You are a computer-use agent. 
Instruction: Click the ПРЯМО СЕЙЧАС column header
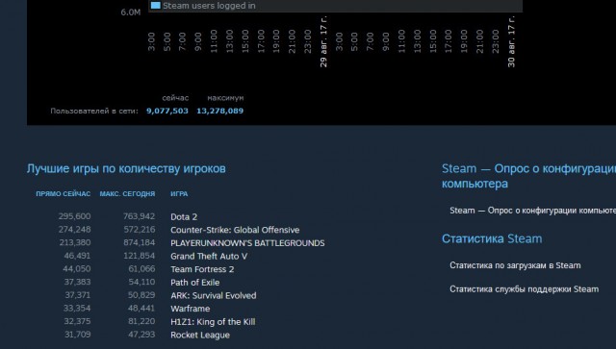click(x=64, y=194)
